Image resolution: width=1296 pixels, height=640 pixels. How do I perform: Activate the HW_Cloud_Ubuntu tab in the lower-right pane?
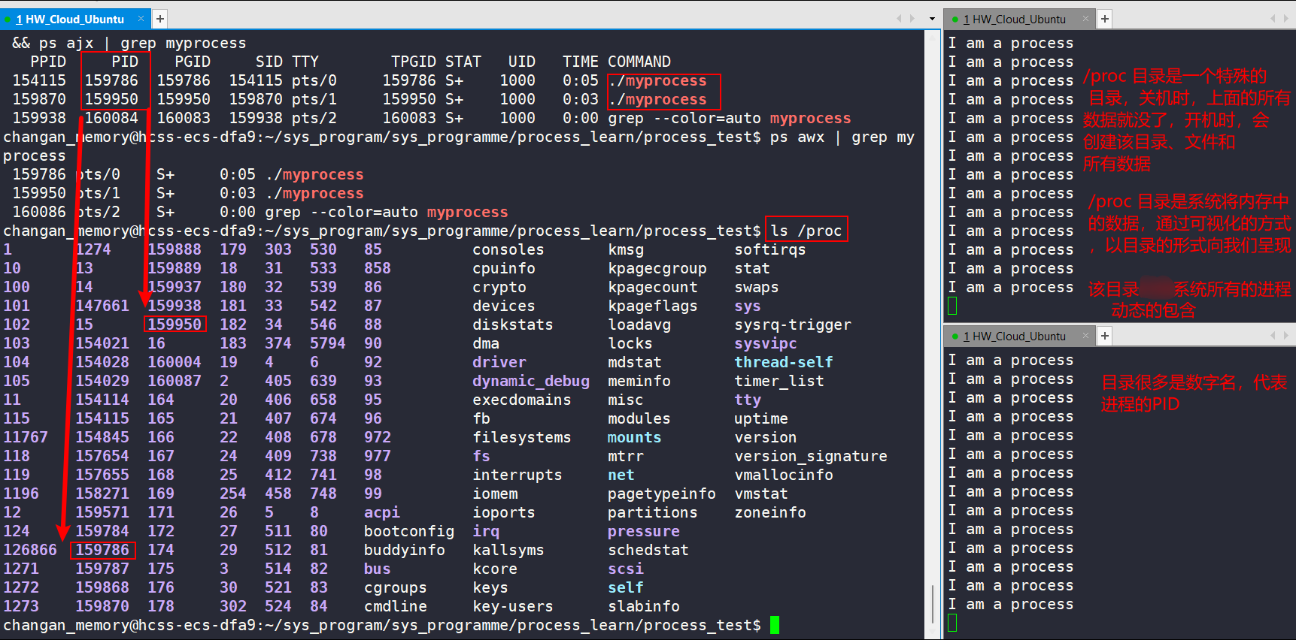[1018, 336]
